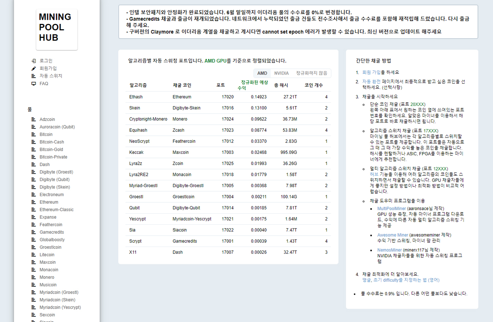Click the list icon beside Groestlcoin

click(33, 247)
